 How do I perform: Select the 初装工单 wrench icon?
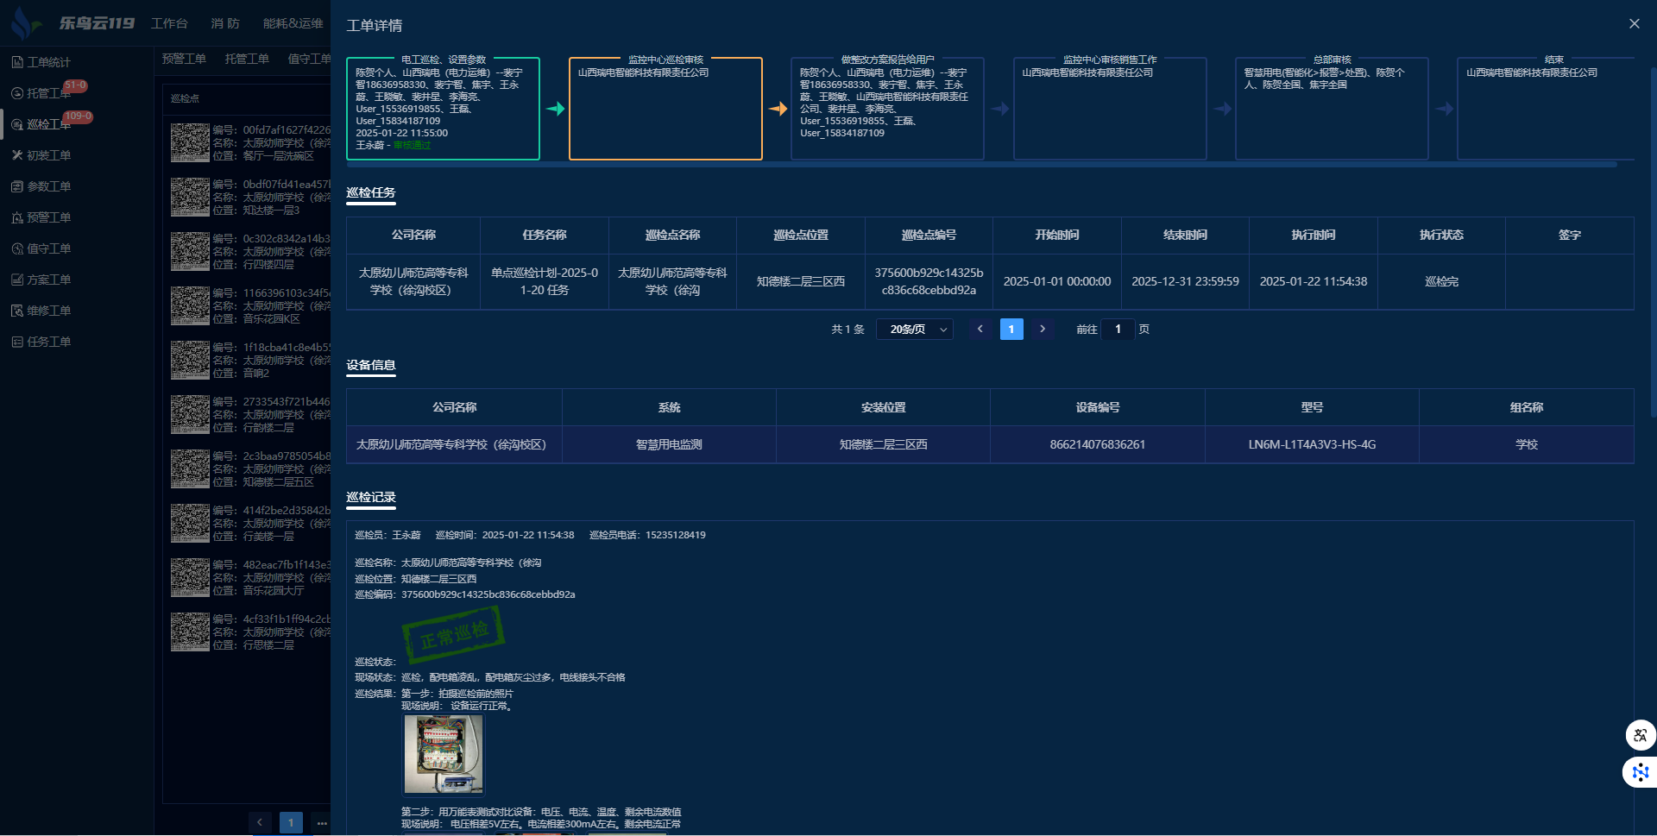click(x=17, y=155)
